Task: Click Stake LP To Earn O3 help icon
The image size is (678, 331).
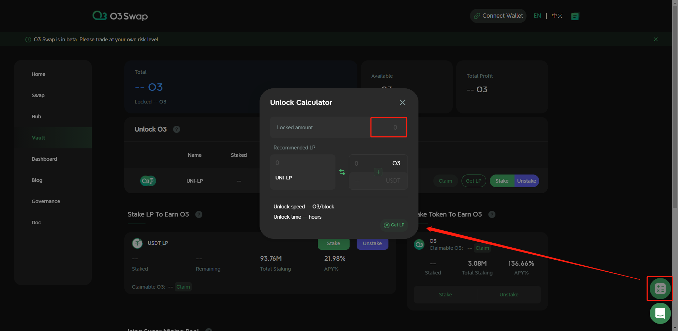Action: (199, 214)
